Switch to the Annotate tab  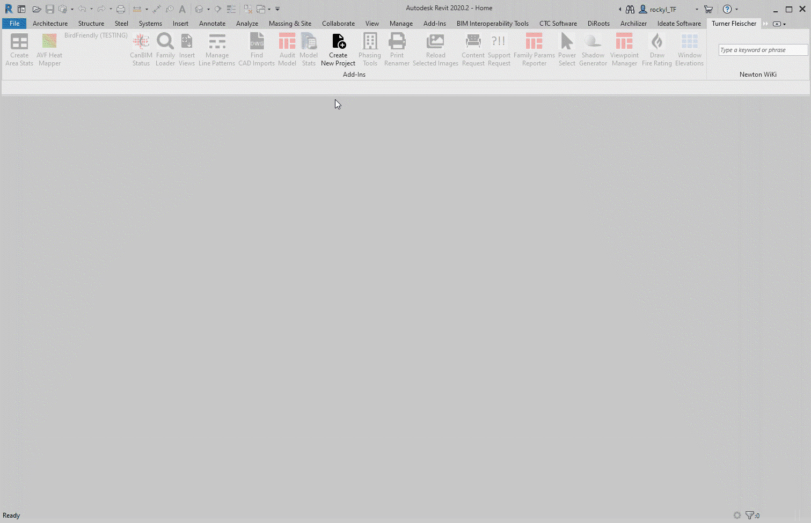click(x=212, y=24)
